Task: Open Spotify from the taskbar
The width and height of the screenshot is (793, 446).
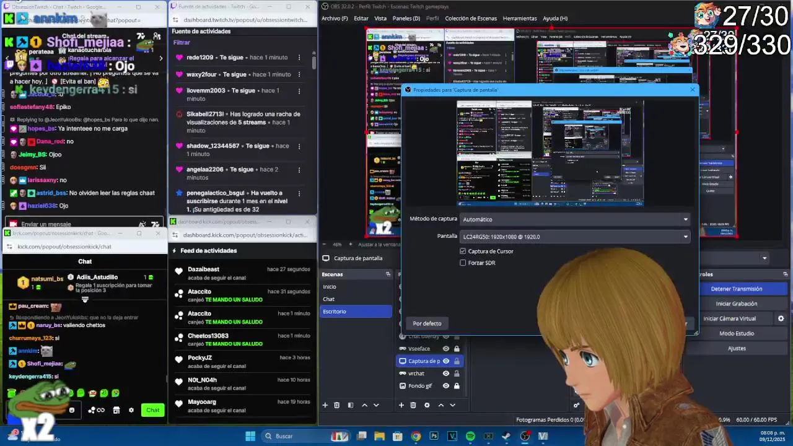Action: pyautogui.click(x=470, y=436)
